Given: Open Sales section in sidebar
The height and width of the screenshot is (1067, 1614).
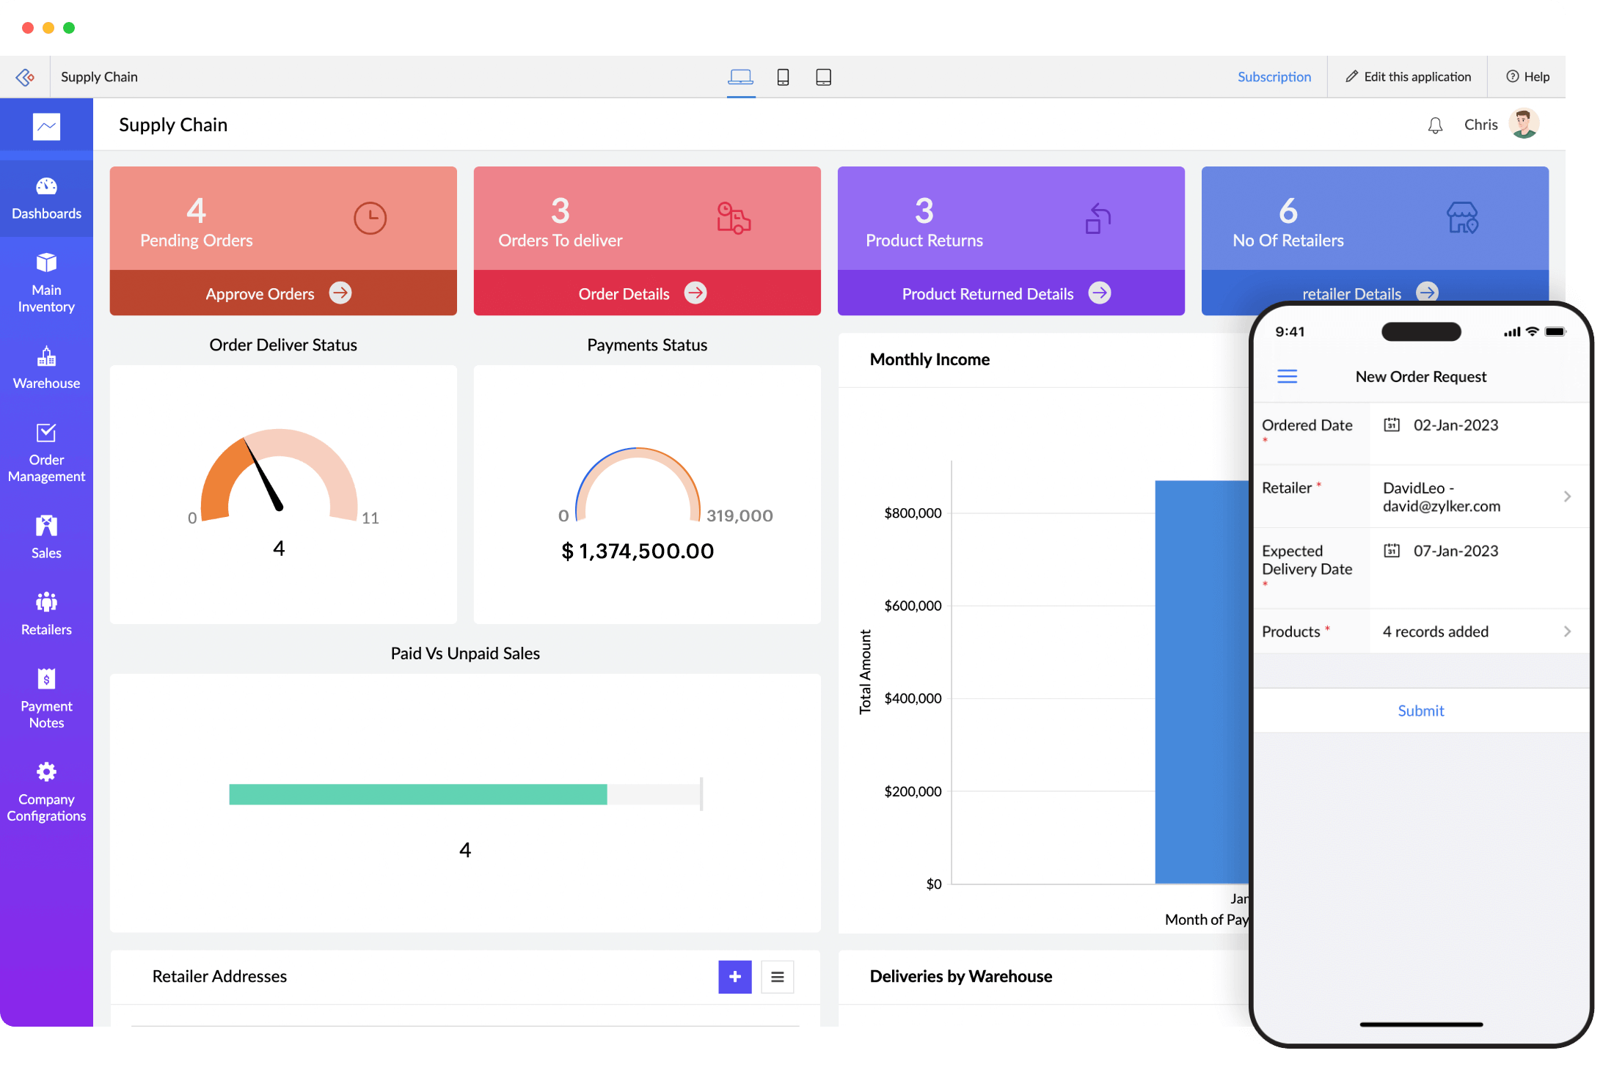Looking at the screenshot, I should click(46, 537).
